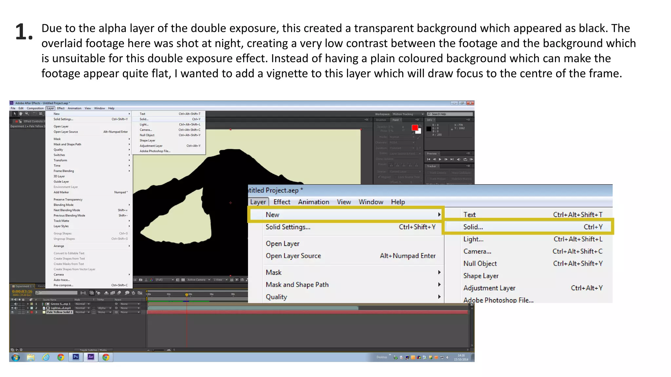
Task: Expand the Pale Yellow Solid 1 layer properties
Action: click(x=28, y=312)
